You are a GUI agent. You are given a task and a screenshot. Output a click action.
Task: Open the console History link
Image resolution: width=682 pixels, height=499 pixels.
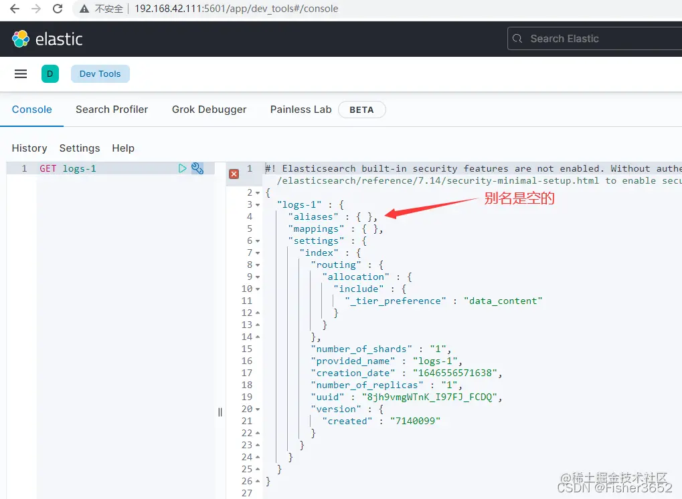point(29,148)
